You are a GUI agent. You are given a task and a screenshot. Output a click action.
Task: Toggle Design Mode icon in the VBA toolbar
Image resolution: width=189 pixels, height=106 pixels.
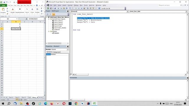pyautogui.click(x=84, y=8)
